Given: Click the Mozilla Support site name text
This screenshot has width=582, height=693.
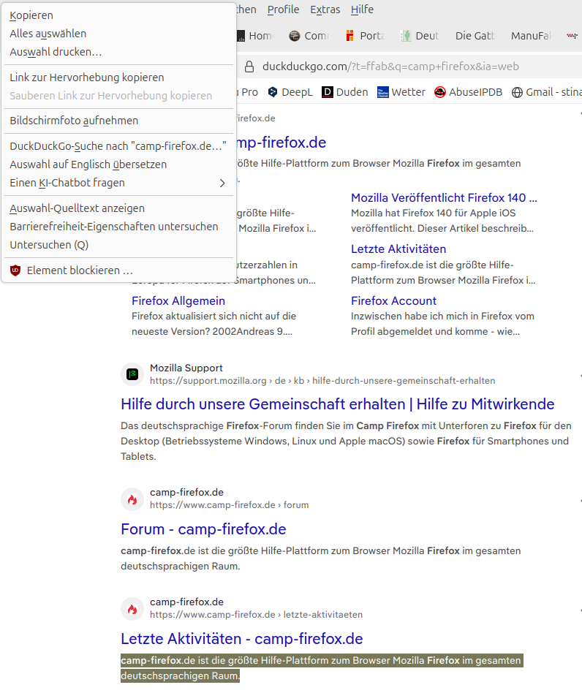Looking at the screenshot, I should (186, 368).
